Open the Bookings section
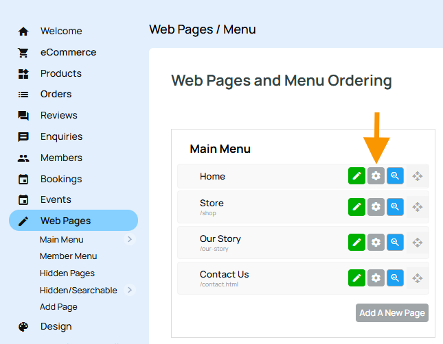The height and width of the screenshot is (344, 443). (x=60, y=179)
